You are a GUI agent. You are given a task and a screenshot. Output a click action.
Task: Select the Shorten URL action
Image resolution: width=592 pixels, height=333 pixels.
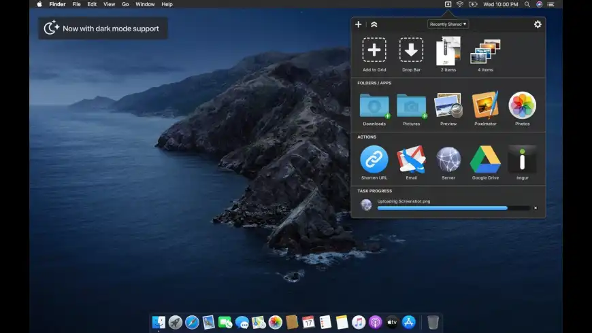(x=374, y=160)
